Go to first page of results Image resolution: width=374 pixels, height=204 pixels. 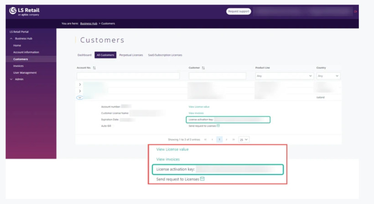[x=205, y=140]
